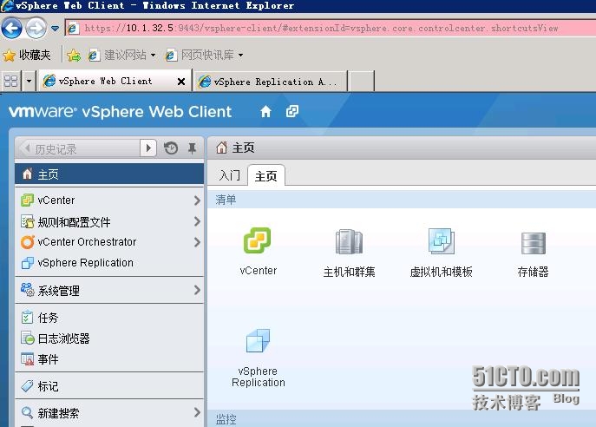Open 新建搜索 in the navigator
The height and width of the screenshot is (427, 596).
pos(58,413)
